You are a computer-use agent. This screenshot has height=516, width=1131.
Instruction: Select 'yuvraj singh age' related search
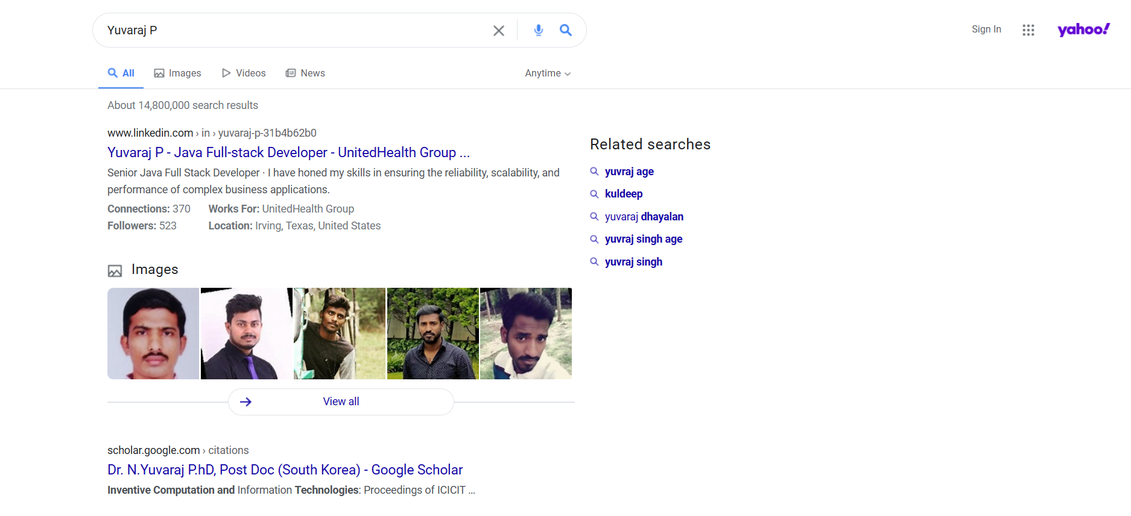643,239
